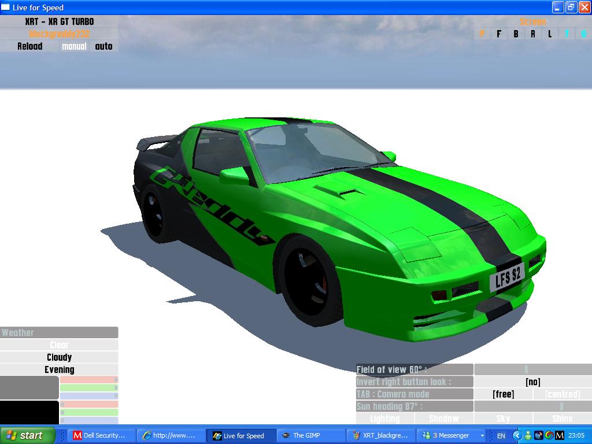Click the EN language indicator
This screenshot has width=592, height=444.
pyautogui.click(x=501, y=436)
